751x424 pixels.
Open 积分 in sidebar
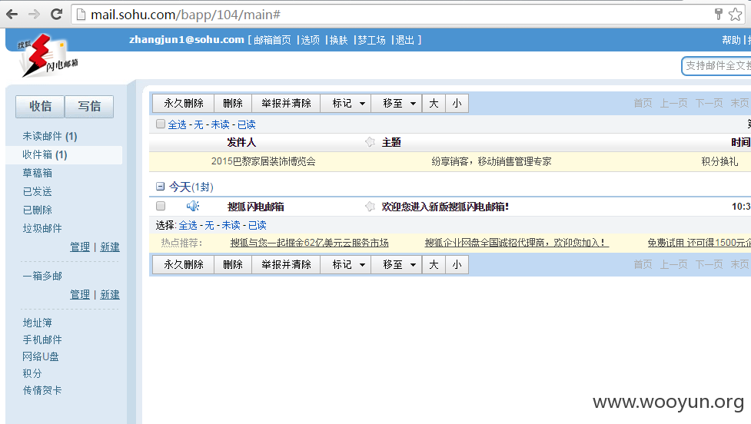point(32,373)
